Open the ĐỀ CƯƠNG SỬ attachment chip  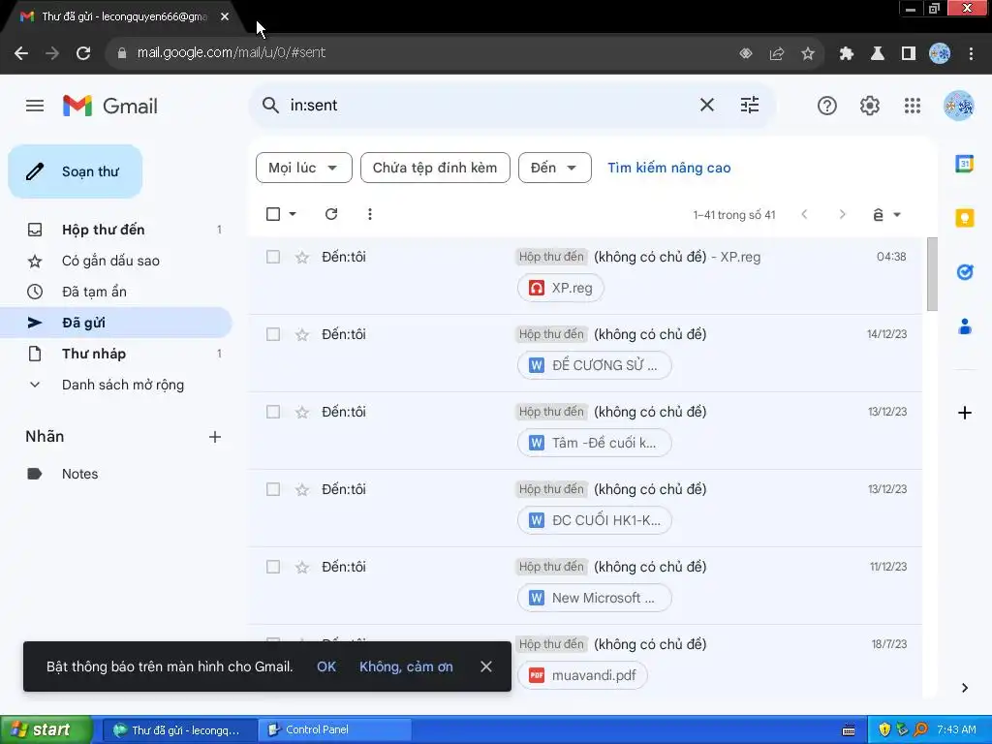point(594,365)
